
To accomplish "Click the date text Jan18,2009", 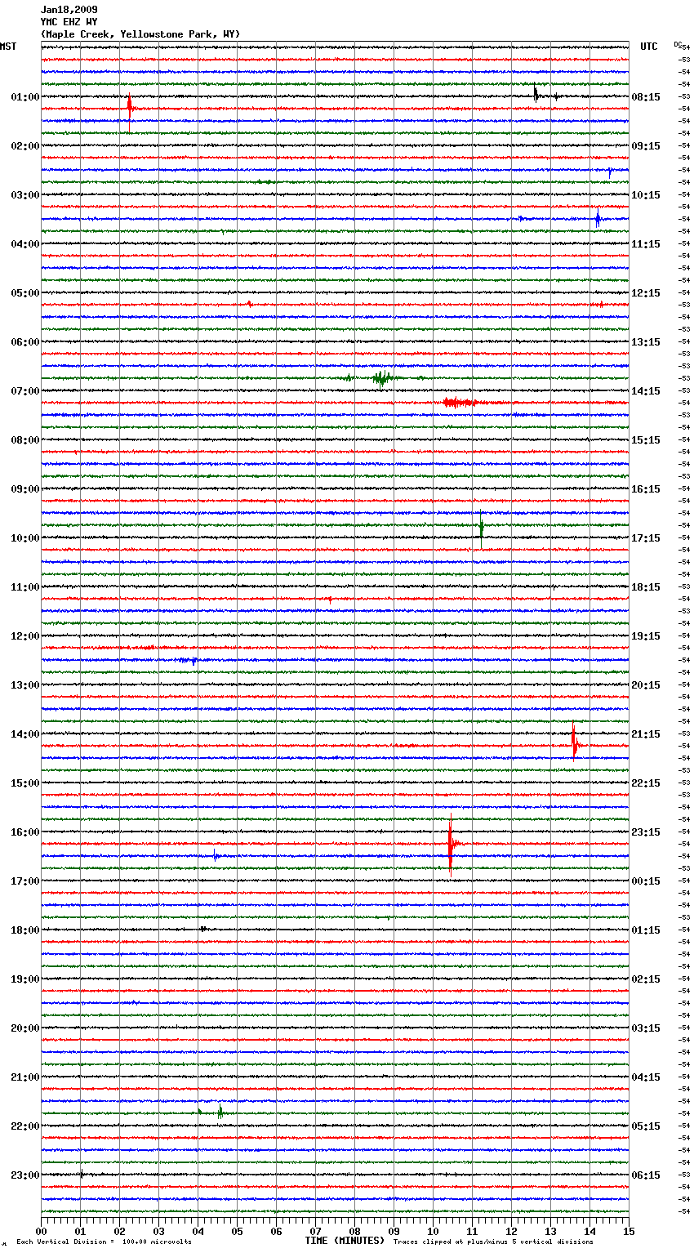I will [69, 10].
